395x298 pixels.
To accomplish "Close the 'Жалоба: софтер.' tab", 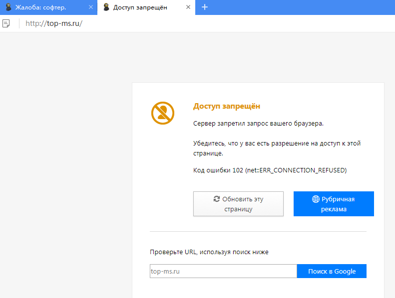I will 91,7.
